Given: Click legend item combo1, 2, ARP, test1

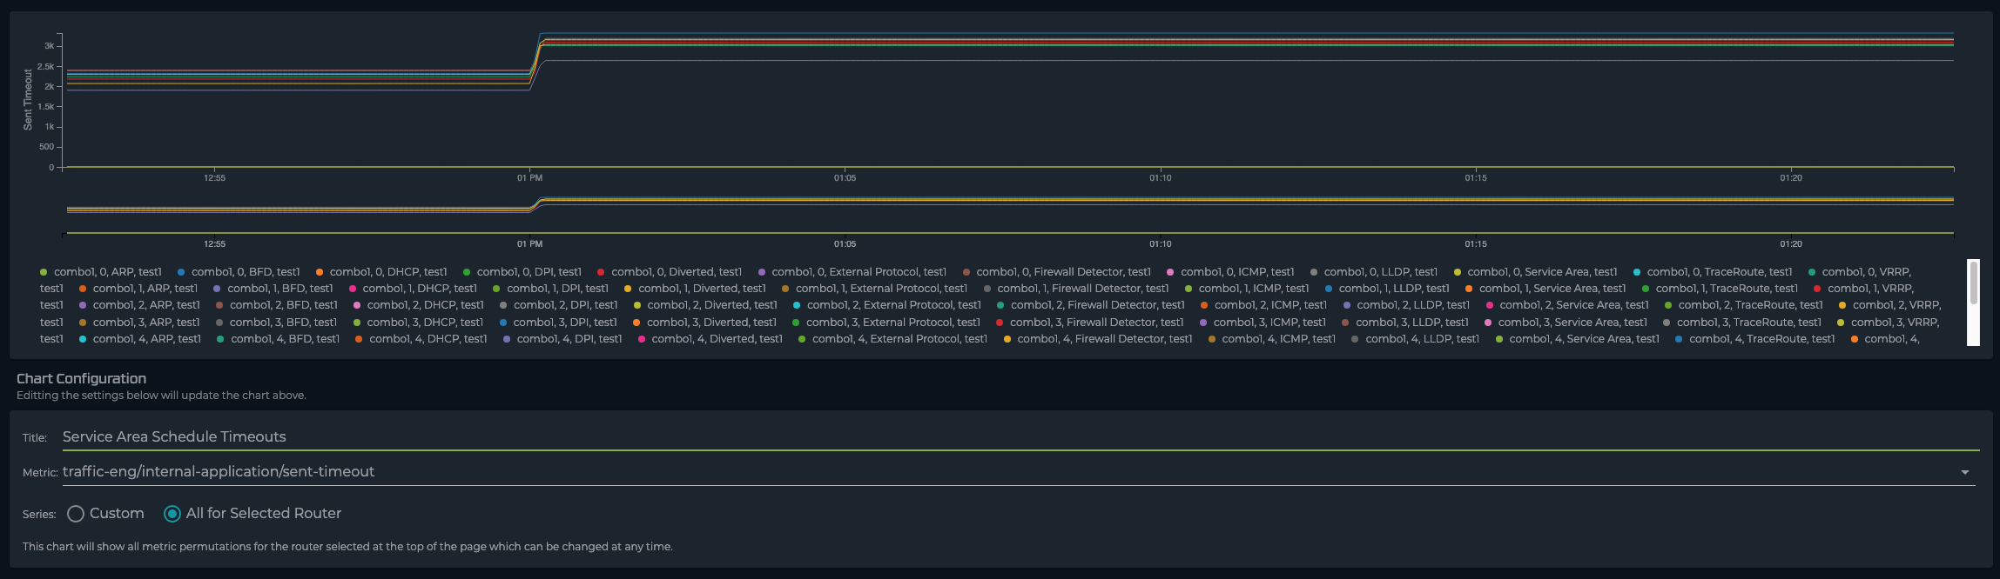Looking at the screenshot, I should click(x=139, y=305).
